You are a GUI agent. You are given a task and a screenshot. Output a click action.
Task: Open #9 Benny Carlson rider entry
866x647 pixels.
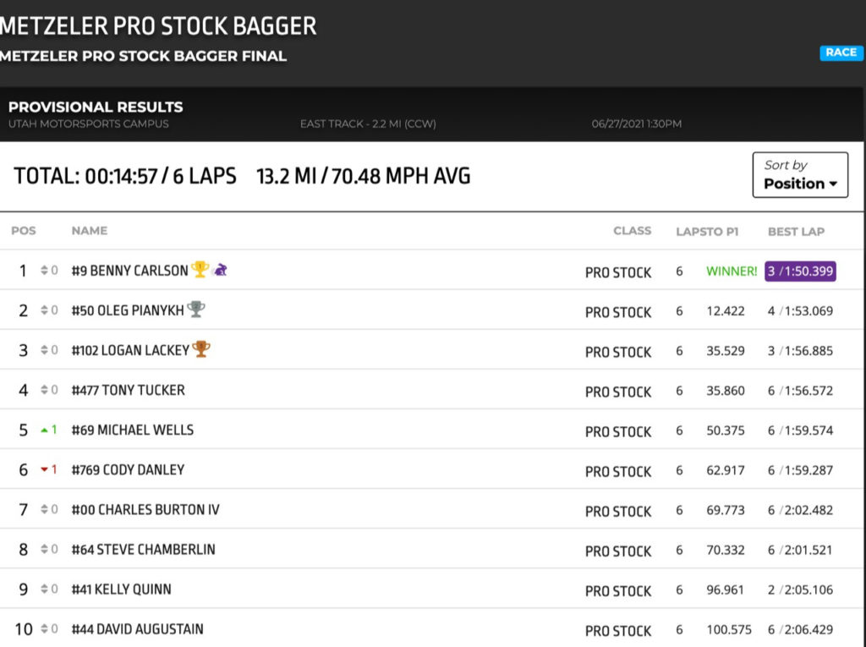click(x=129, y=271)
